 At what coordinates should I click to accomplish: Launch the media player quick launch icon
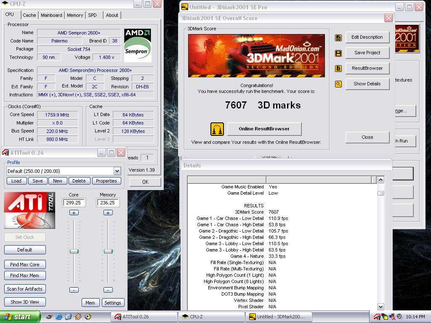tap(88, 317)
